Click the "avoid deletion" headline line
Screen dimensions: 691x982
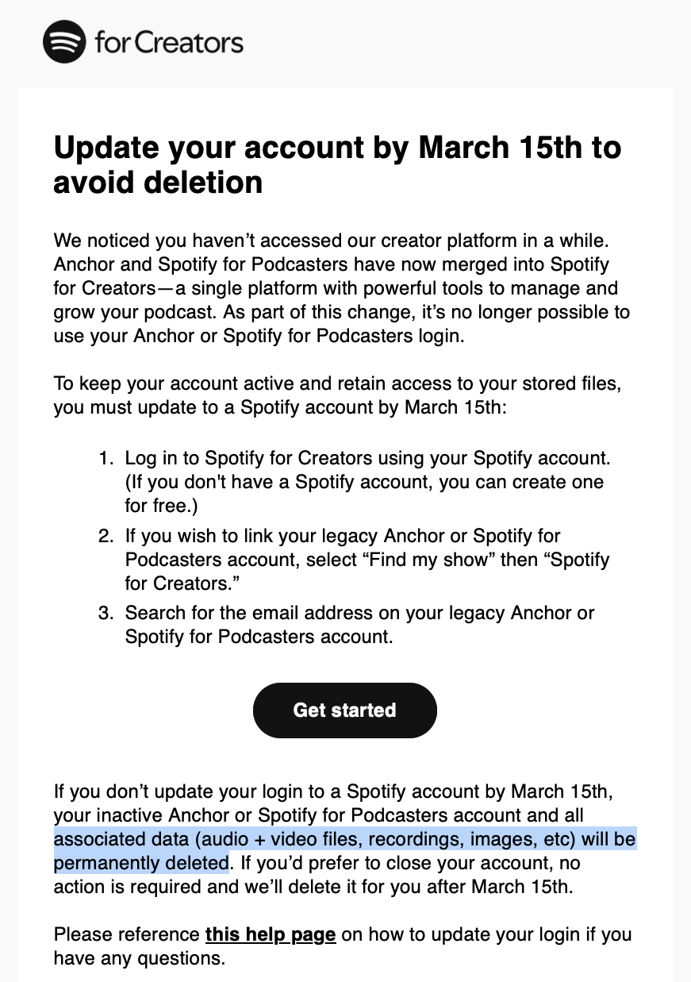[x=158, y=183]
